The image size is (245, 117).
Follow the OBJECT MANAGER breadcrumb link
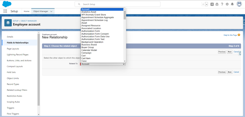click(29, 21)
